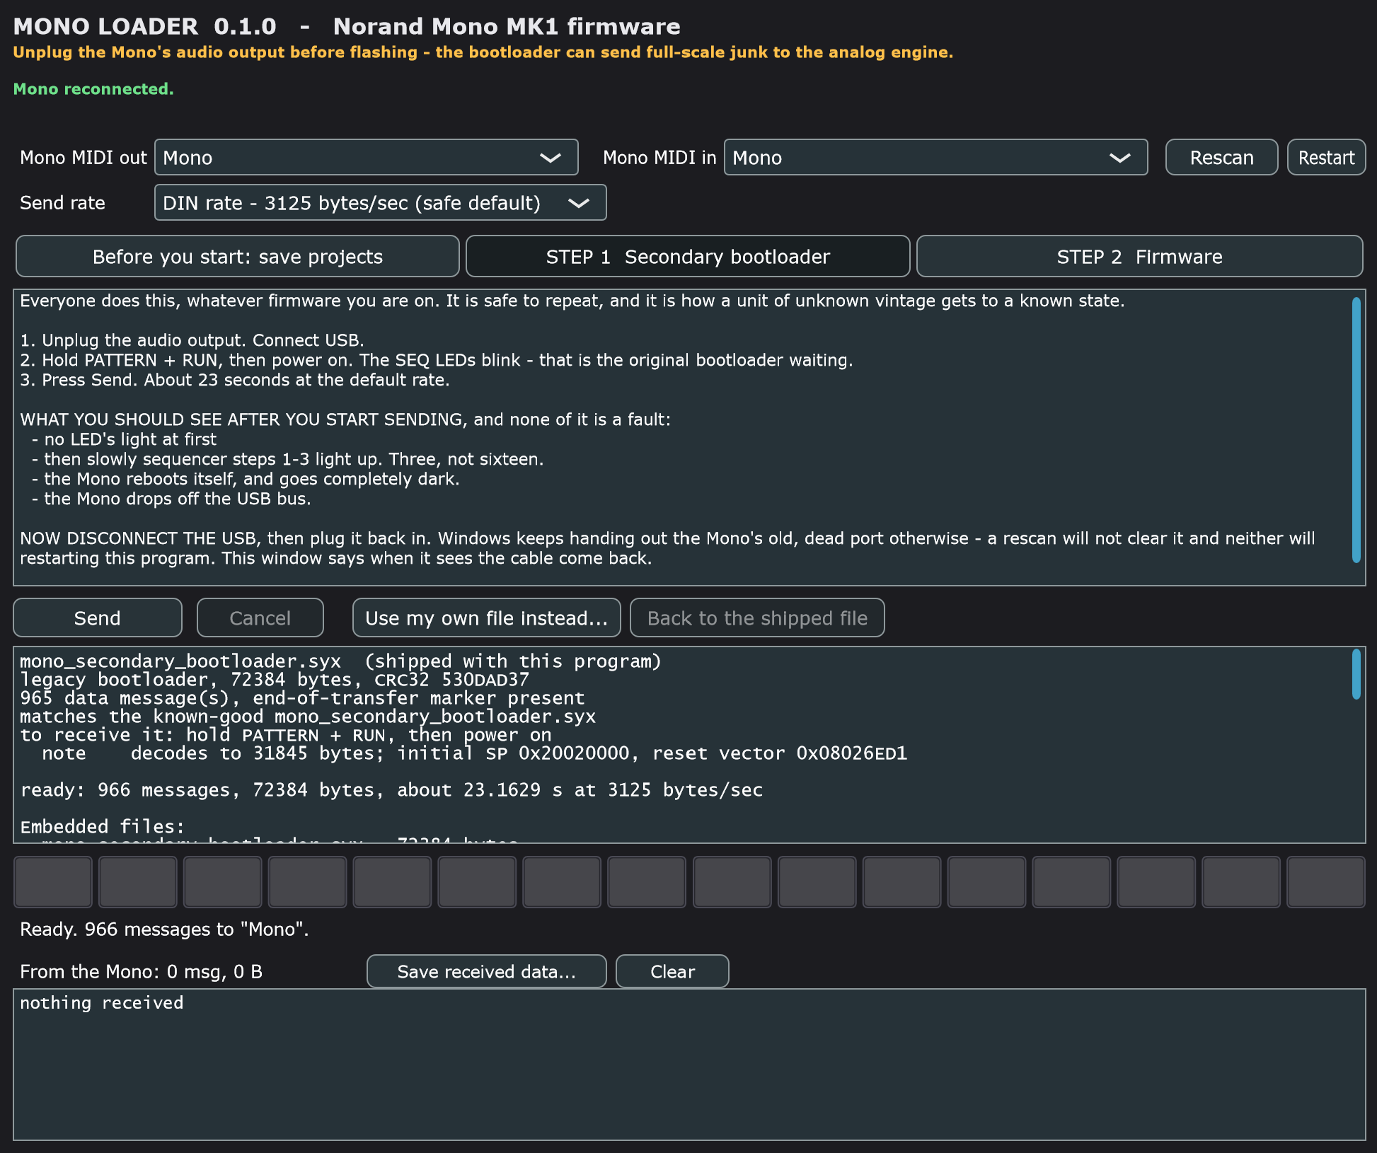Screen dimensions: 1377x1153
Task: Click the file info log scrollbar
Action: click(1356, 674)
